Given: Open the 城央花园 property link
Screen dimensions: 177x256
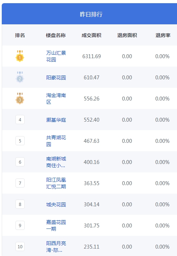Looking at the screenshot, I should (x=56, y=205).
